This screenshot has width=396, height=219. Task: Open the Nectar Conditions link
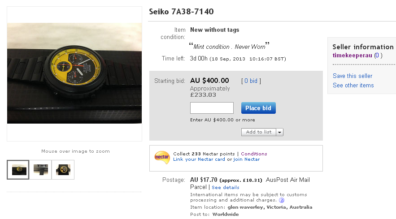coord(254,154)
